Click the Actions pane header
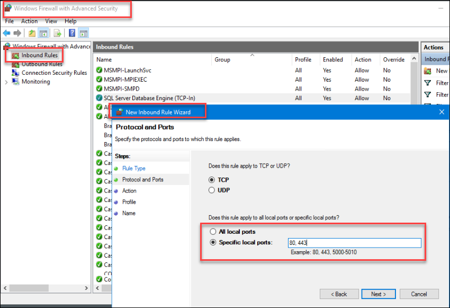The height and width of the screenshot is (308, 450). tap(435, 47)
